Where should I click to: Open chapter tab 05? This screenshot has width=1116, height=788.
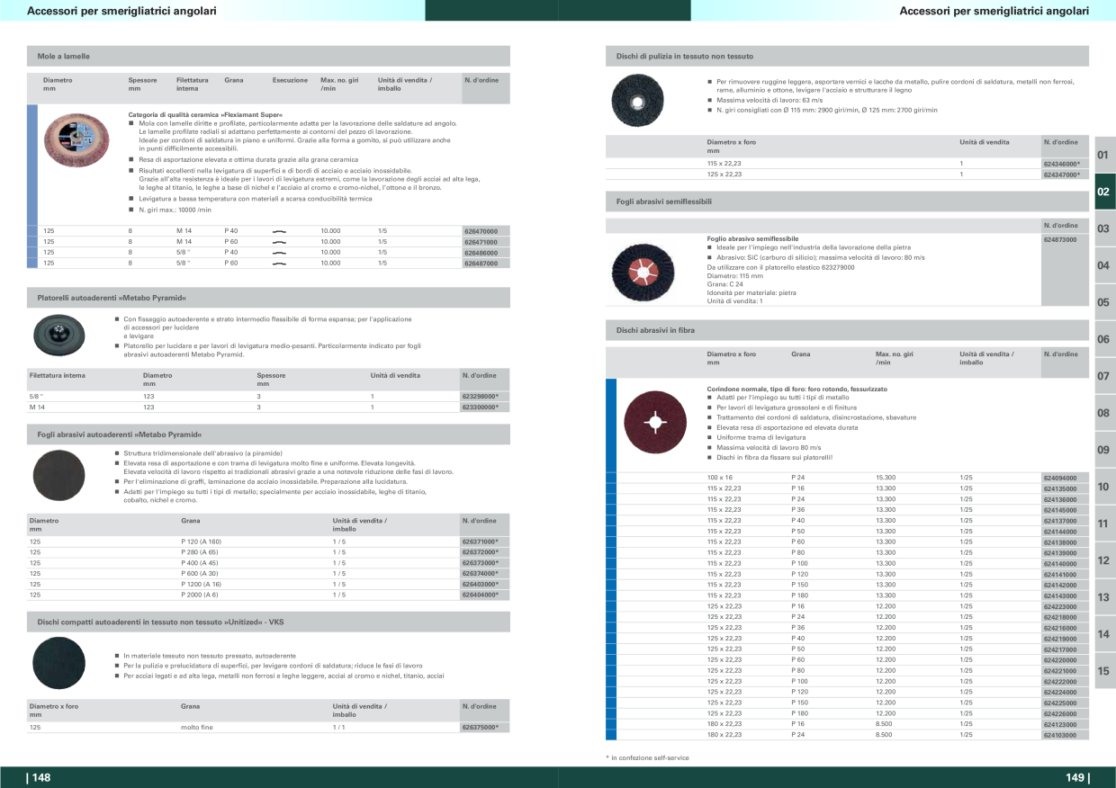1103,303
